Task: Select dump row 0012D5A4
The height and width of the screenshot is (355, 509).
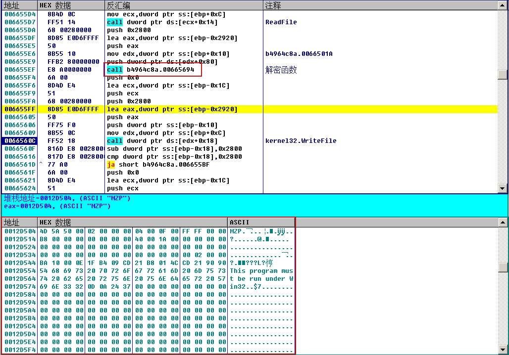Action: pyautogui.click(x=149, y=311)
